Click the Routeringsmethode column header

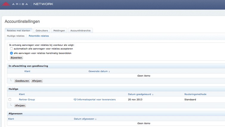(x=195, y=94)
